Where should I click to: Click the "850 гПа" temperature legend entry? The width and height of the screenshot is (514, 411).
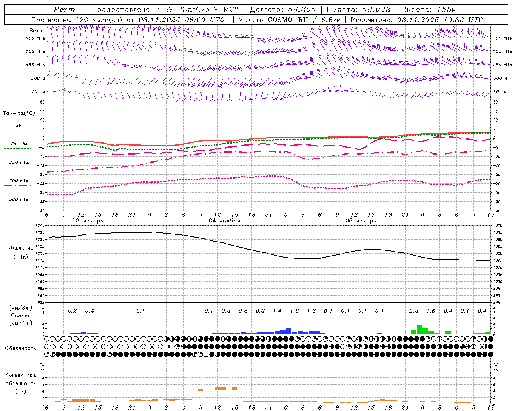19,163
